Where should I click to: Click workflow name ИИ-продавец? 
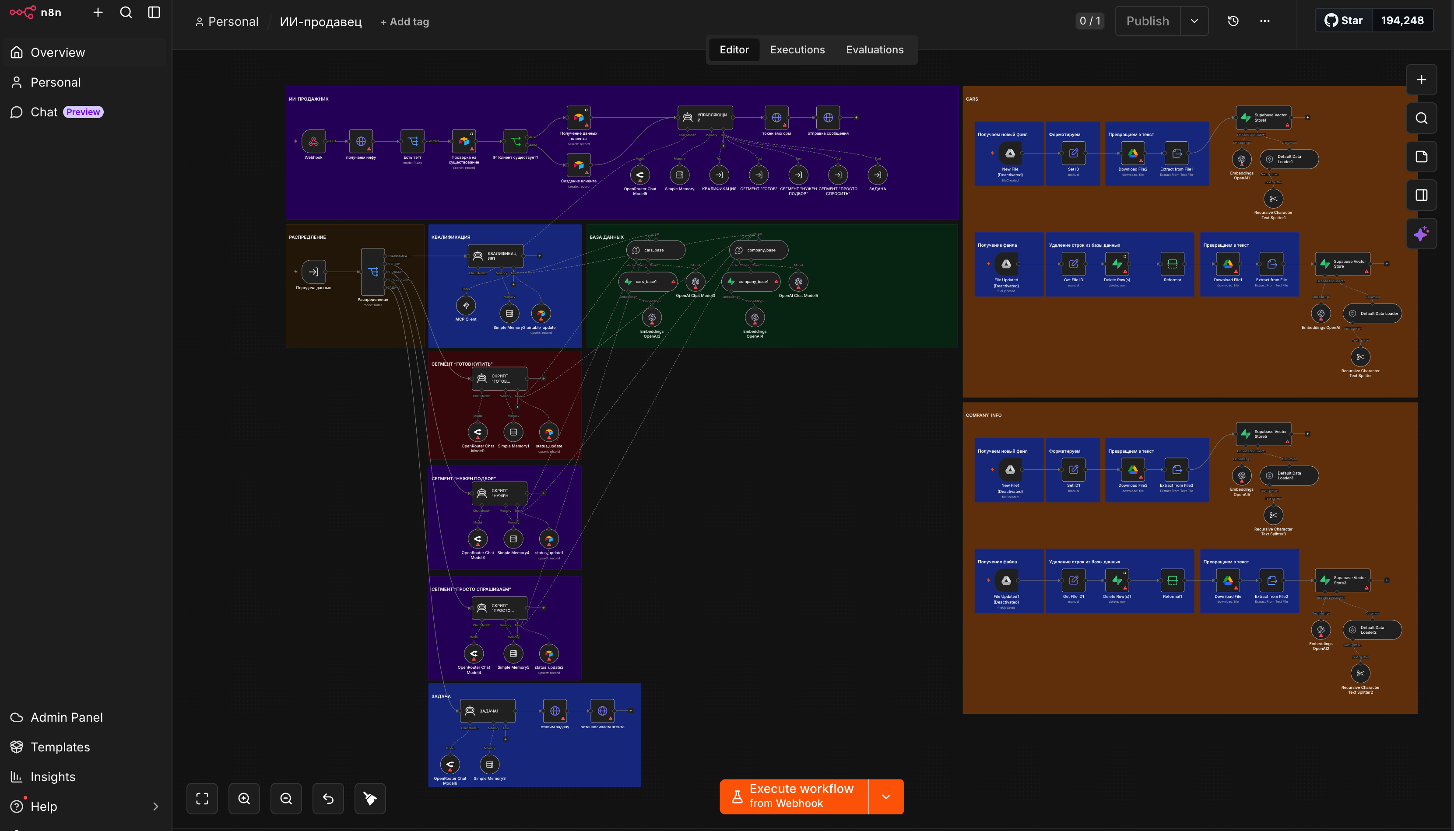coord(320,22)
